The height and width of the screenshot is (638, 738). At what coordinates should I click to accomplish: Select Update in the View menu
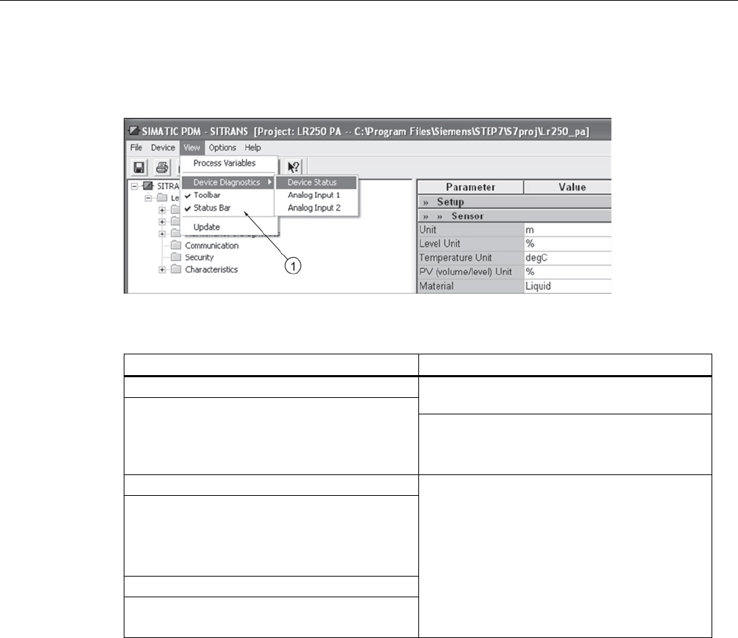coord(227,226)
